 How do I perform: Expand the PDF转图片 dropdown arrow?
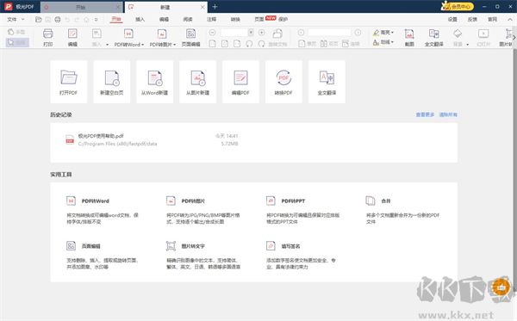click(174, 45)
